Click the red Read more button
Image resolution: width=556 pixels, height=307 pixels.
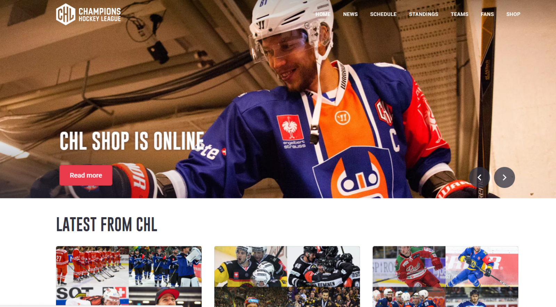click(x=86, y=175)
